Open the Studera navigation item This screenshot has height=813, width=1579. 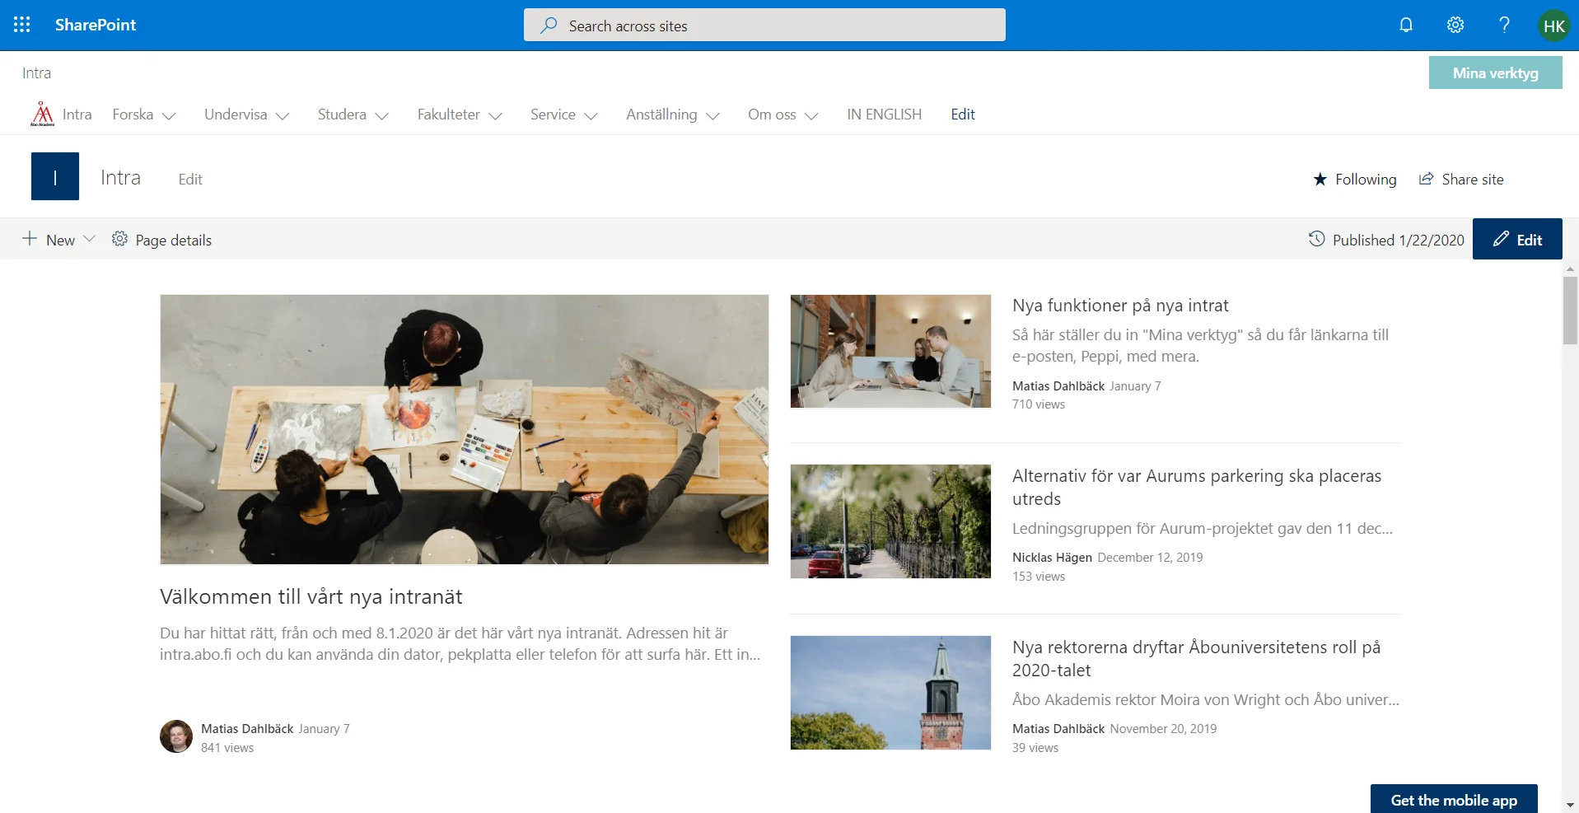point(342,114)
